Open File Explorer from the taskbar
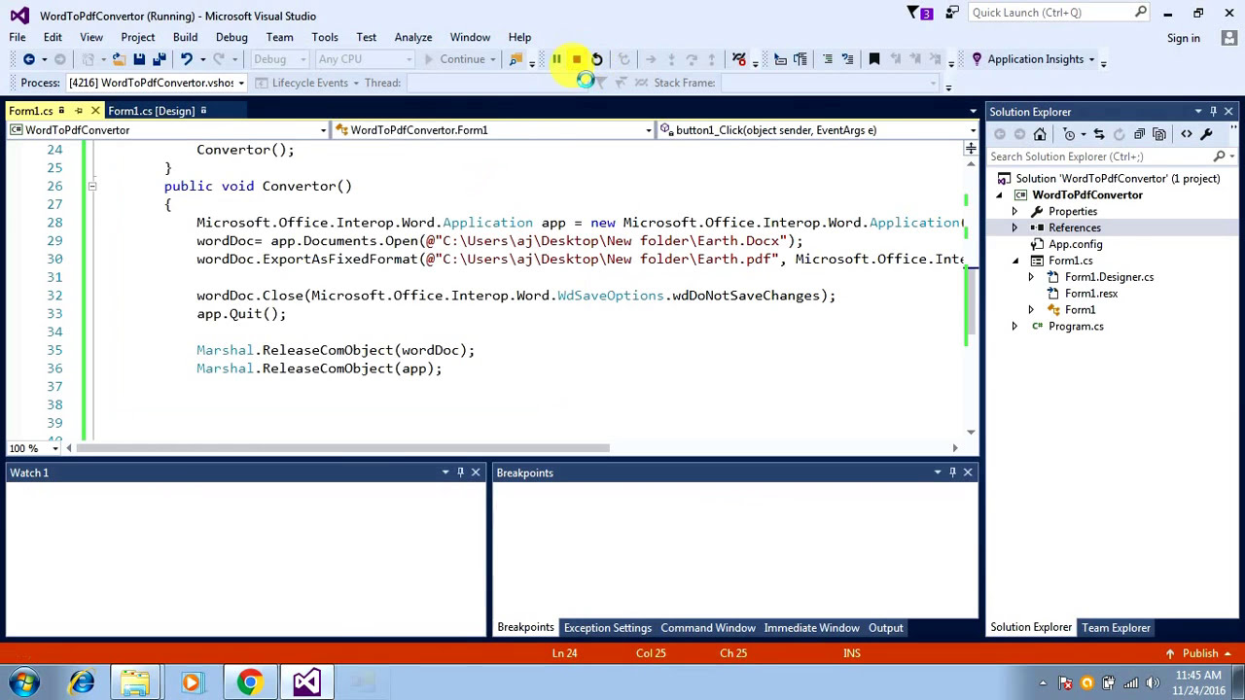Viewport: 1245px width, 700px height. [135, 682]
